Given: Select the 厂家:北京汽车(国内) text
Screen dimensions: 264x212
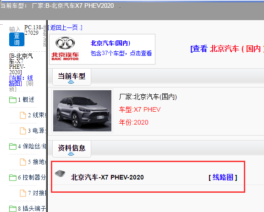Looking at the screenshot, I should tap(148, 97).
